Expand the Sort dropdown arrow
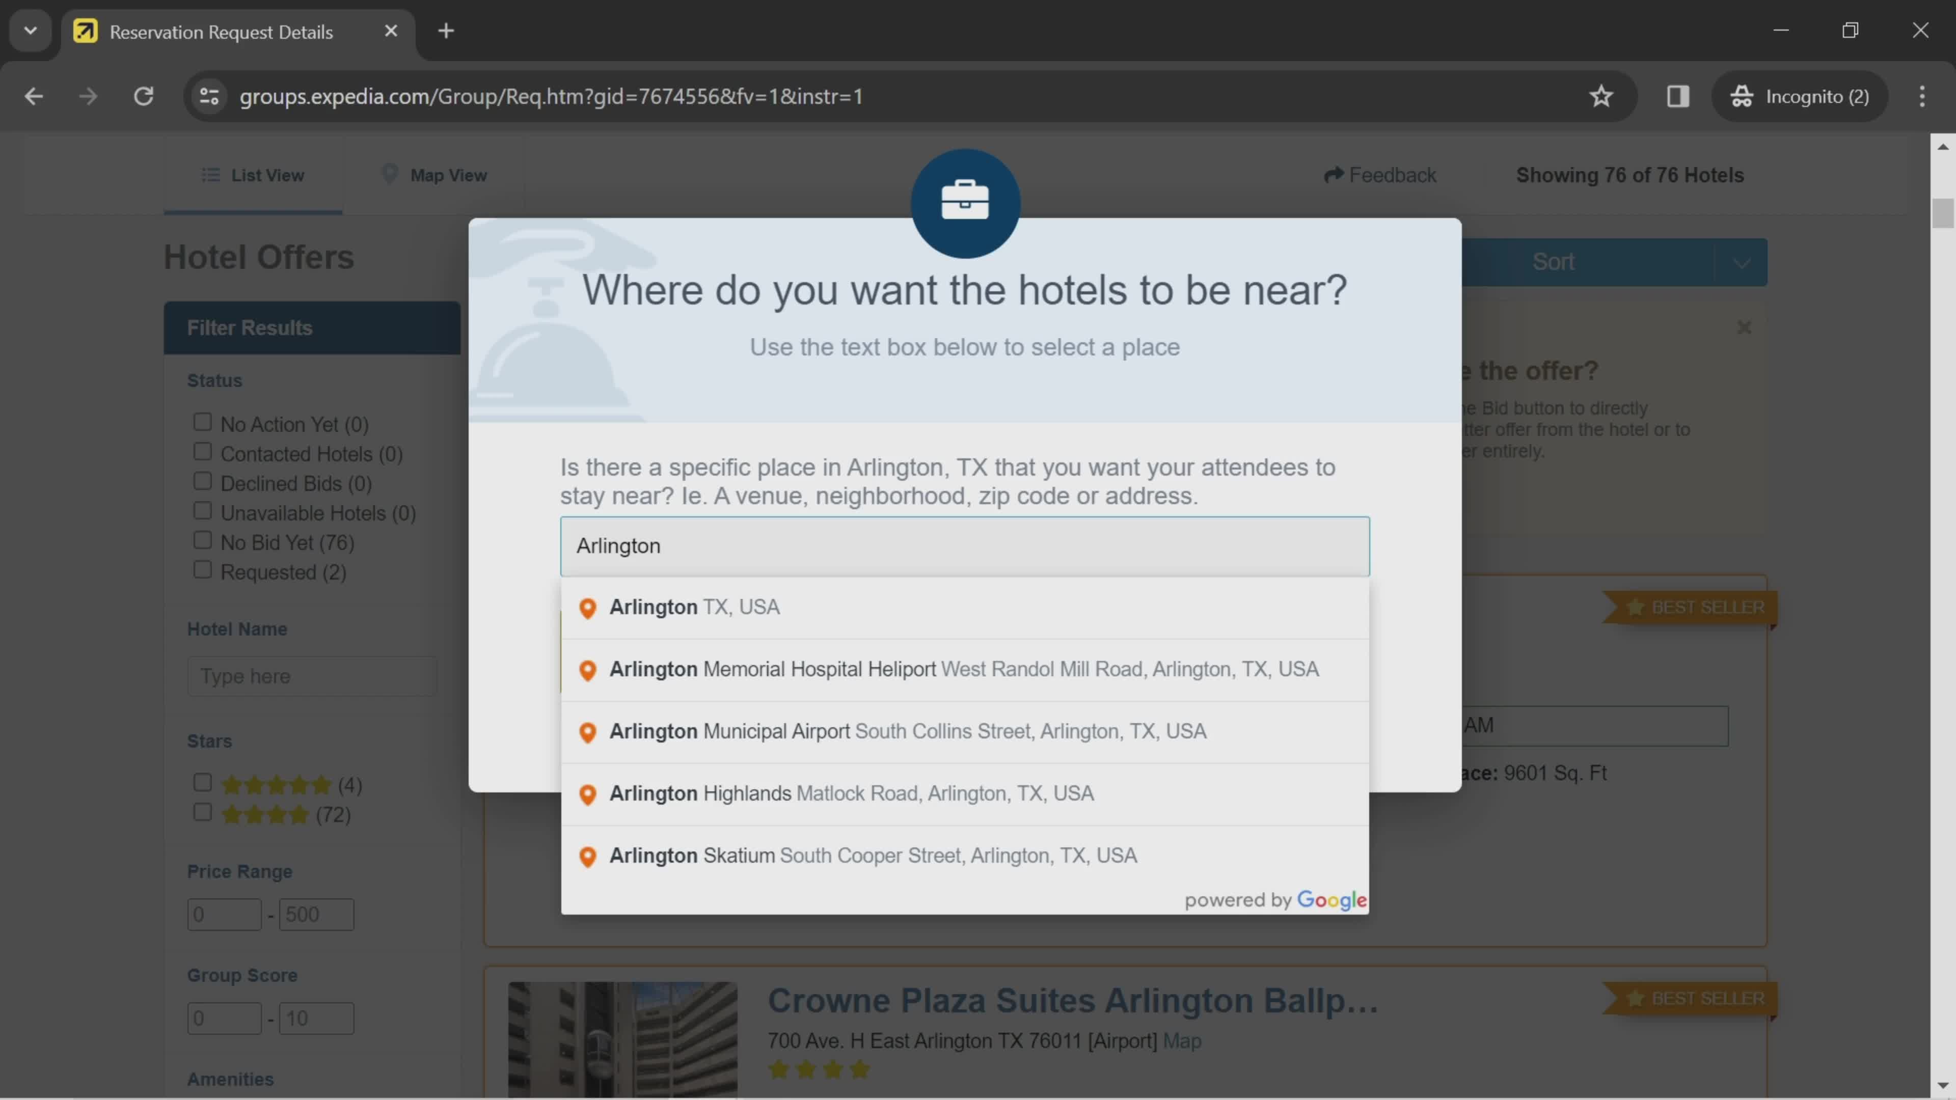 [x=1741, y=263]
